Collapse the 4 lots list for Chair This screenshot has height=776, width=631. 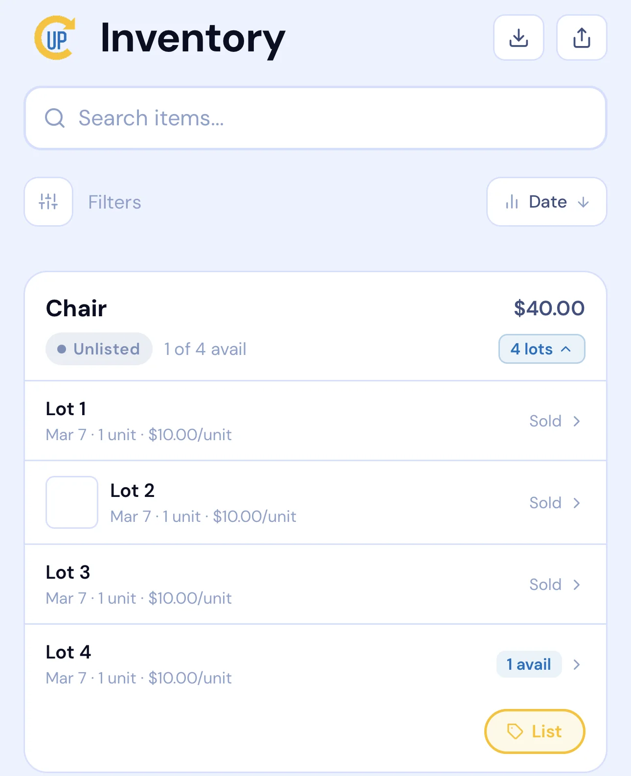pyautogui.click(x=541, y=349)
